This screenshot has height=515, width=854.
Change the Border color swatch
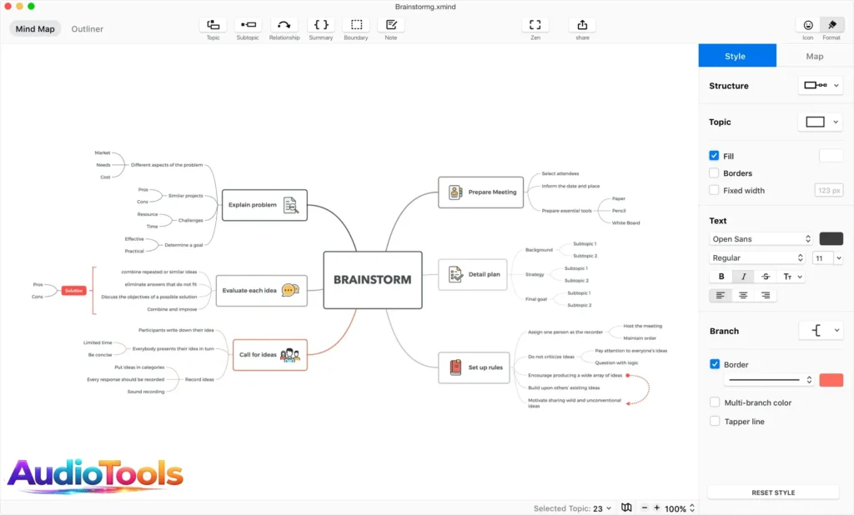point(831,379)
